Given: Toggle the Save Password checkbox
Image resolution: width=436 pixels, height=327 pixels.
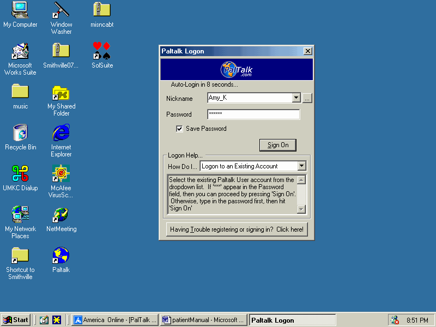Looking at the screenshot, I should pyautogui.click(x=179, y=129).
